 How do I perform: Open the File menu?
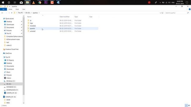[x=3, y=9]
